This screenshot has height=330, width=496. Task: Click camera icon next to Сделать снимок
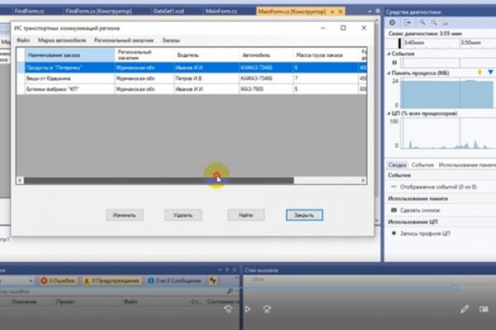[393, 210]
